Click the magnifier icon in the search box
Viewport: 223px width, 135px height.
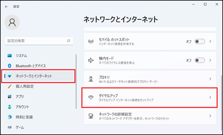tap(68, 41)
